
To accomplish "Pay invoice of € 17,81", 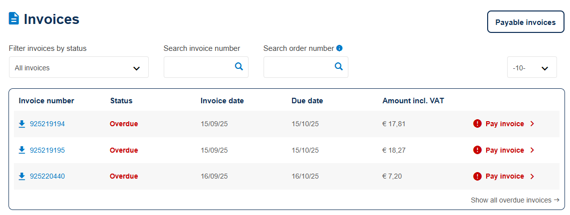I will coord(505,124).
